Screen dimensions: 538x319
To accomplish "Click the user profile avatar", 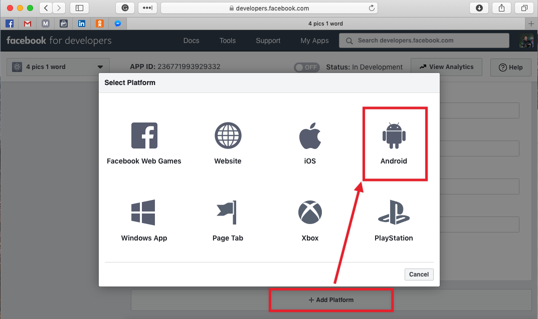I will [x=526, y=40].
